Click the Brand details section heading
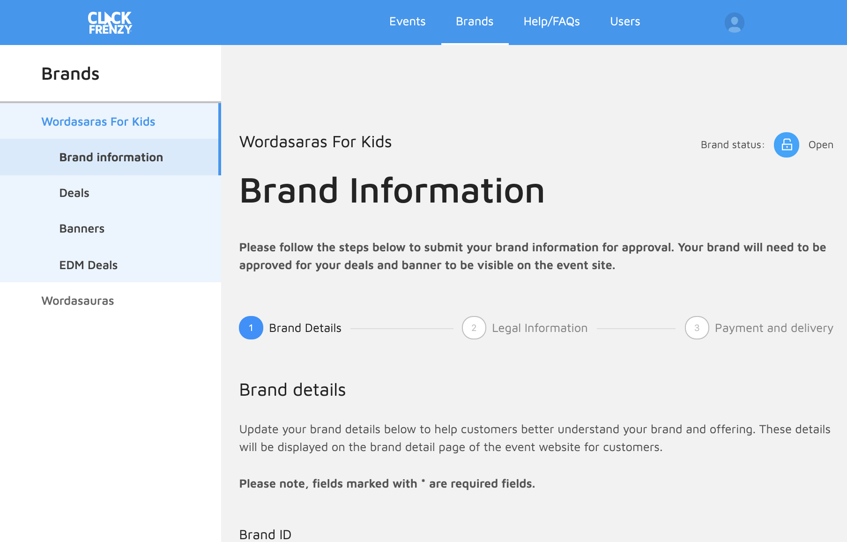Screen dimensions: 847x542 292,390
